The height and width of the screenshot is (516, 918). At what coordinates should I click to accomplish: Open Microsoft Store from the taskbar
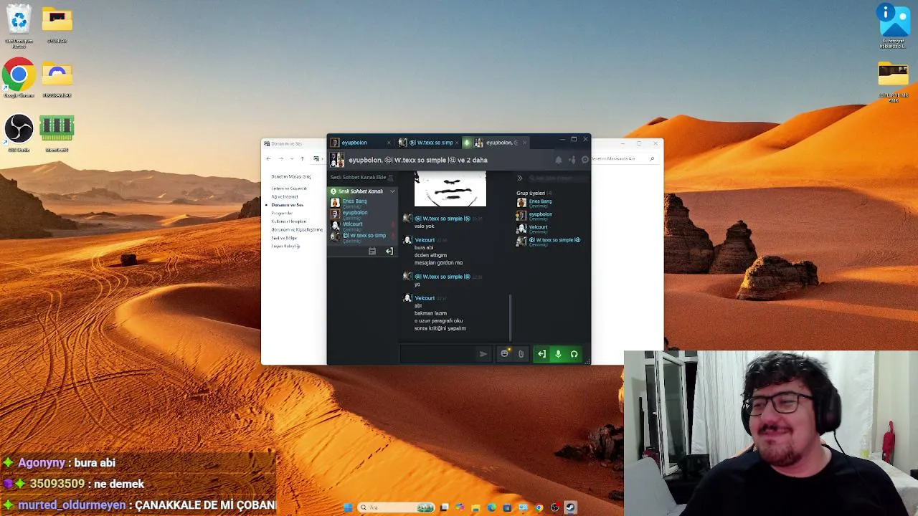(x=507, y=507)
